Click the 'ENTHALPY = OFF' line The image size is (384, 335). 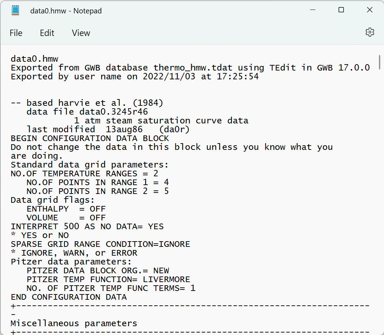[66, 209]
